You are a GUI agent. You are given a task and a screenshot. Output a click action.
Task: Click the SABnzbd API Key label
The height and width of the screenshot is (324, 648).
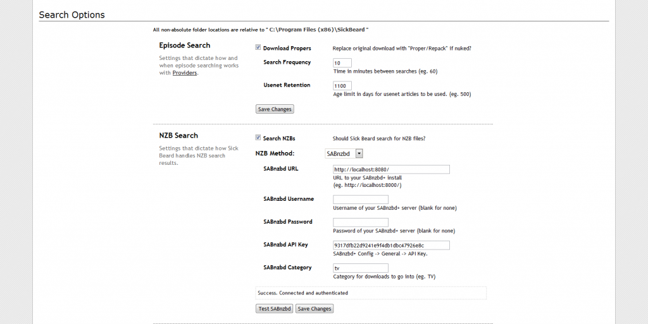(x=285, y=244)
